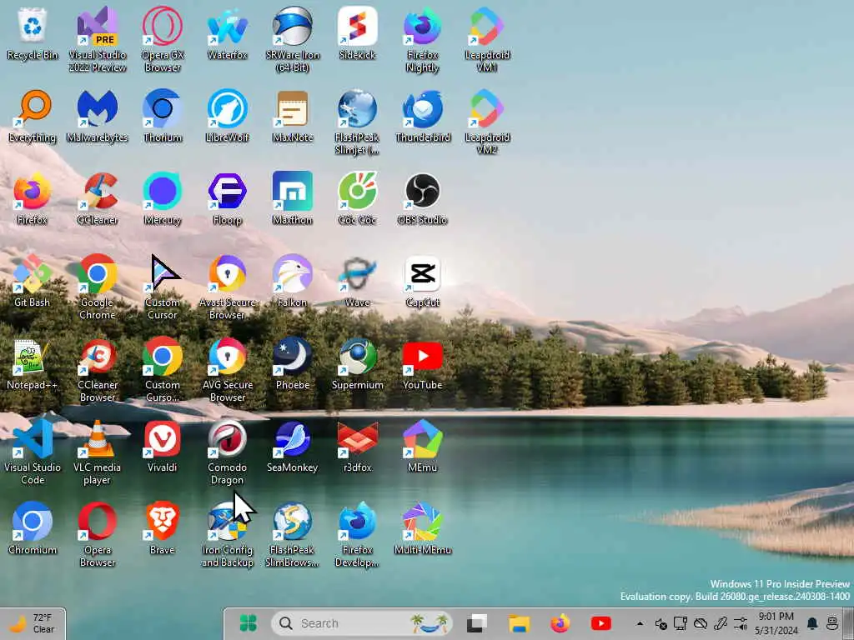The width and height of the screenshot is (854, 640).
Task: Expand the hidden tray icons arrow
Action: (640, 623)
